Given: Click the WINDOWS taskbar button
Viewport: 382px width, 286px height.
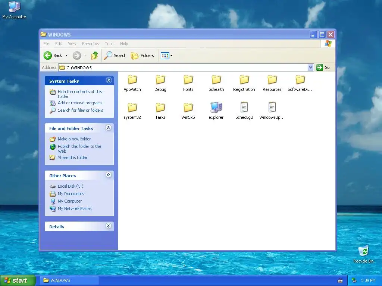Looking at the screenshot, I should tap(69, 280).
